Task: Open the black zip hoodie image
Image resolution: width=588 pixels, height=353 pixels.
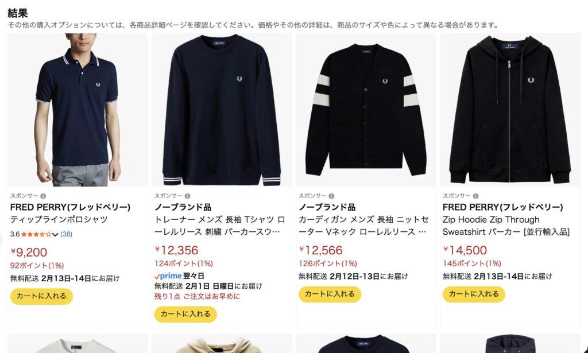Action: click(510, 110)
